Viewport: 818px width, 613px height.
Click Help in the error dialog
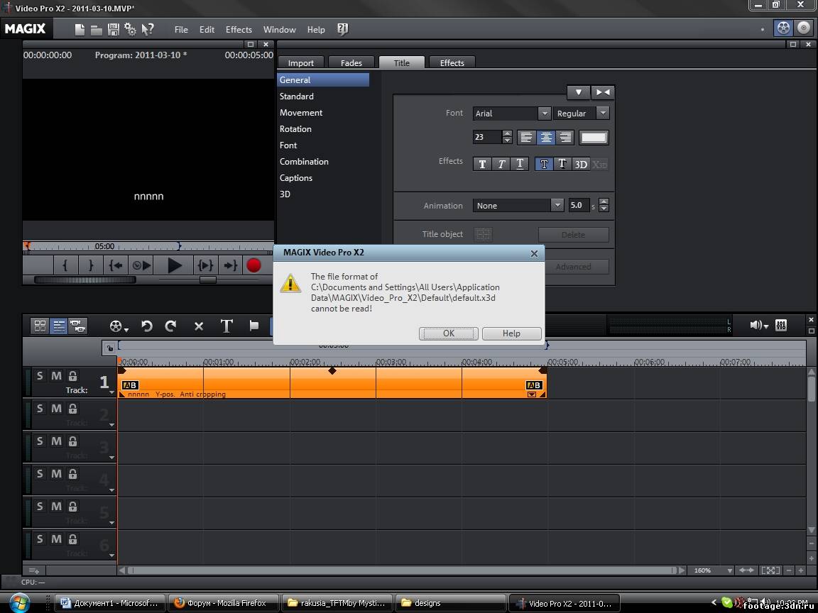click(511, 333)
